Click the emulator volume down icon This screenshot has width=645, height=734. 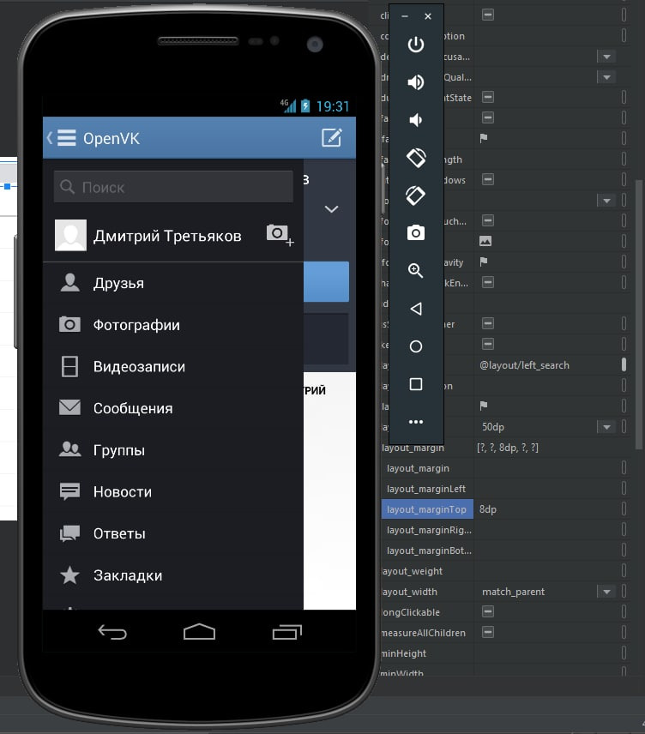coord(416,120)
